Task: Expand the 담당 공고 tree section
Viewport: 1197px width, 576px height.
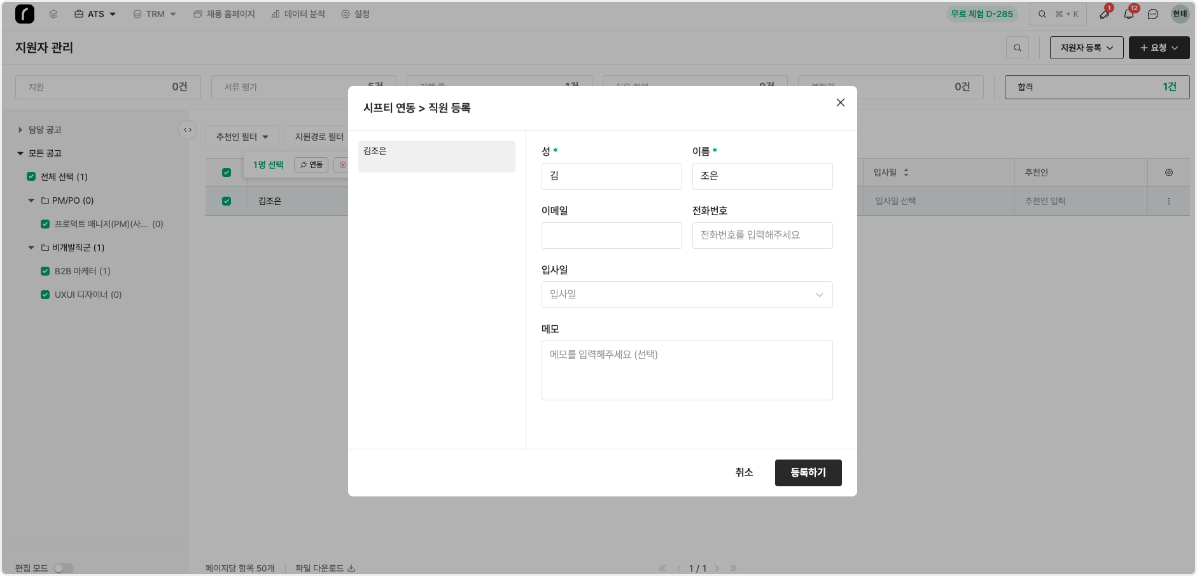Action: point(20,130)
